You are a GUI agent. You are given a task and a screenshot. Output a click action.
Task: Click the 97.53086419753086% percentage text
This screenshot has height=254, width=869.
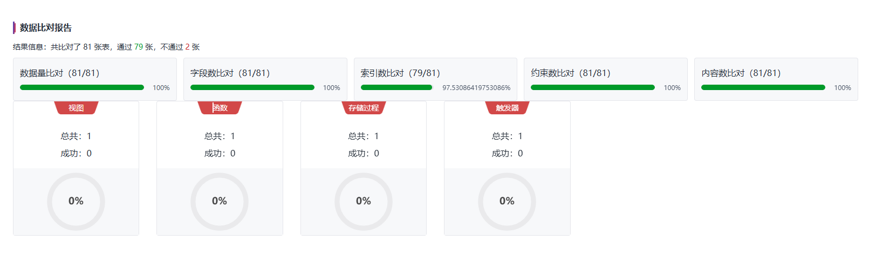click(x=476, y=87)
